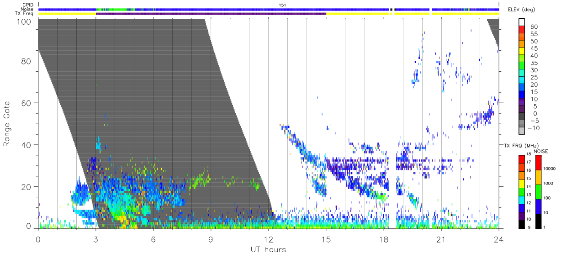Click the purple section of the TX Freq strip
This screenshot has height=259, width=561.
pos(211,14)
